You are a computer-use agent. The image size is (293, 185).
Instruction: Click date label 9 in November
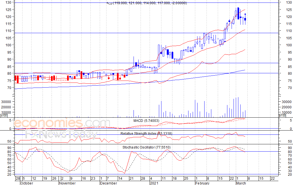71,179
